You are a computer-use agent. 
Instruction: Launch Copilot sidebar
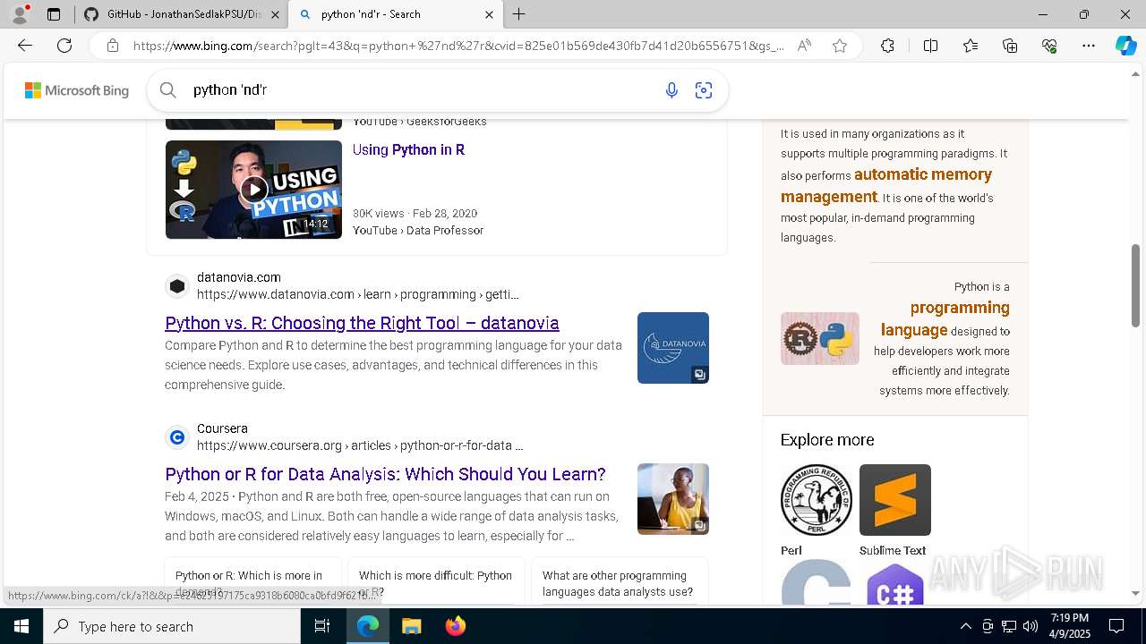[x=1125, y=46]
